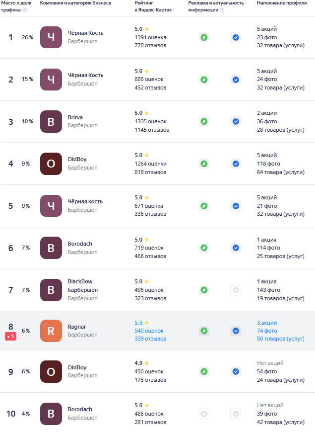
Task: Open Ragnar's 540 оценок link
Action: [x=149, y=331]
